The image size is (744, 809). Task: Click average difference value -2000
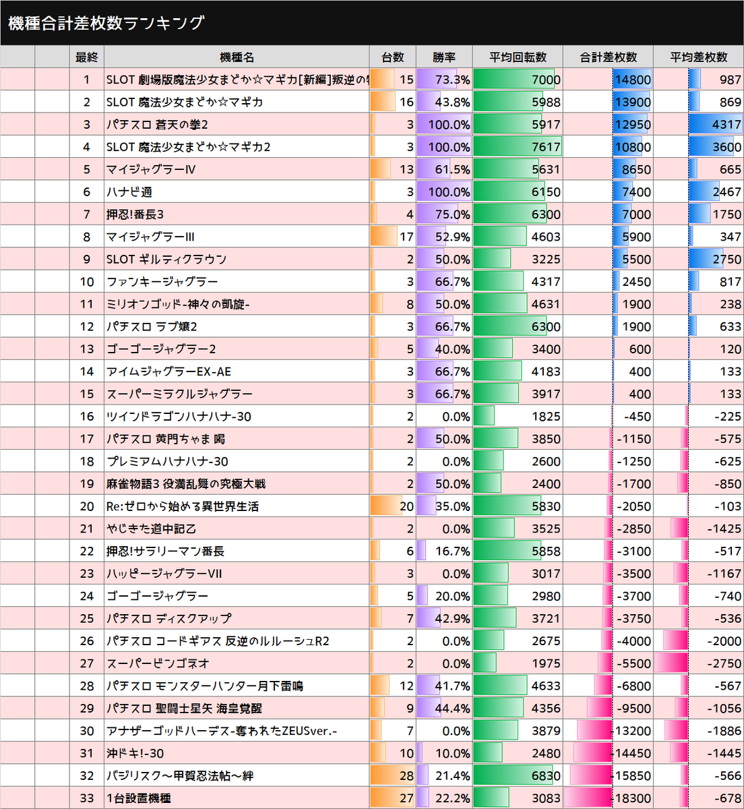coord(724,641)
